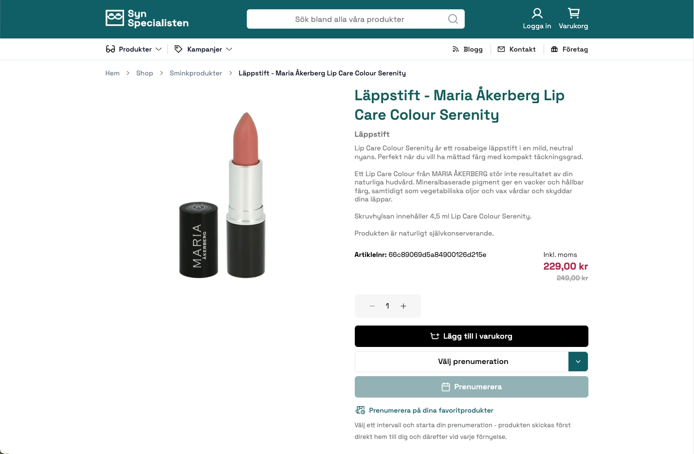Open the Logga in user icon
Viewport: 694px width, 454px height.
[537, 13]
